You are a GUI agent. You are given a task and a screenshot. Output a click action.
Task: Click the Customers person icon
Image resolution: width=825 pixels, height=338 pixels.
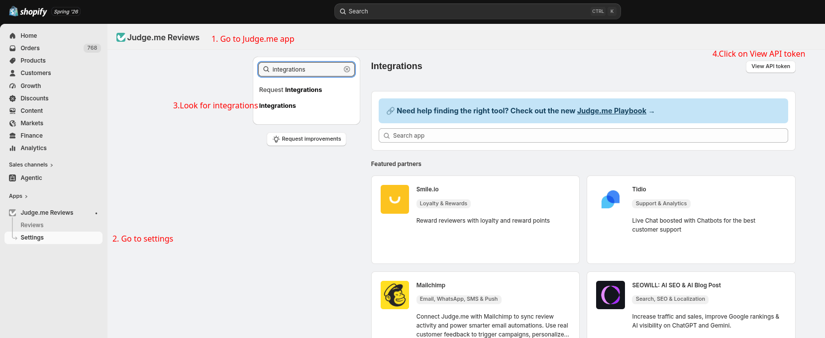point(12,73)
